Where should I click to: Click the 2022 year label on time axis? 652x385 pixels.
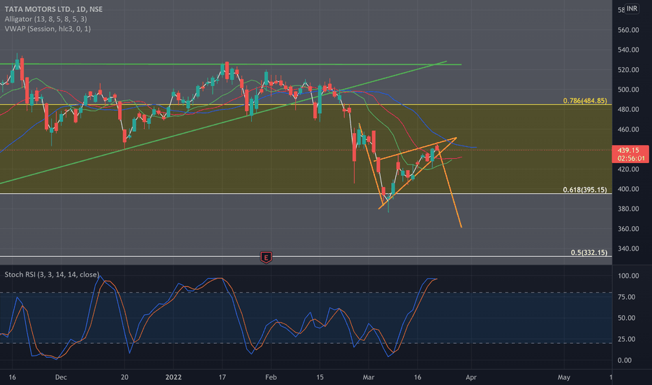[173, 377]
